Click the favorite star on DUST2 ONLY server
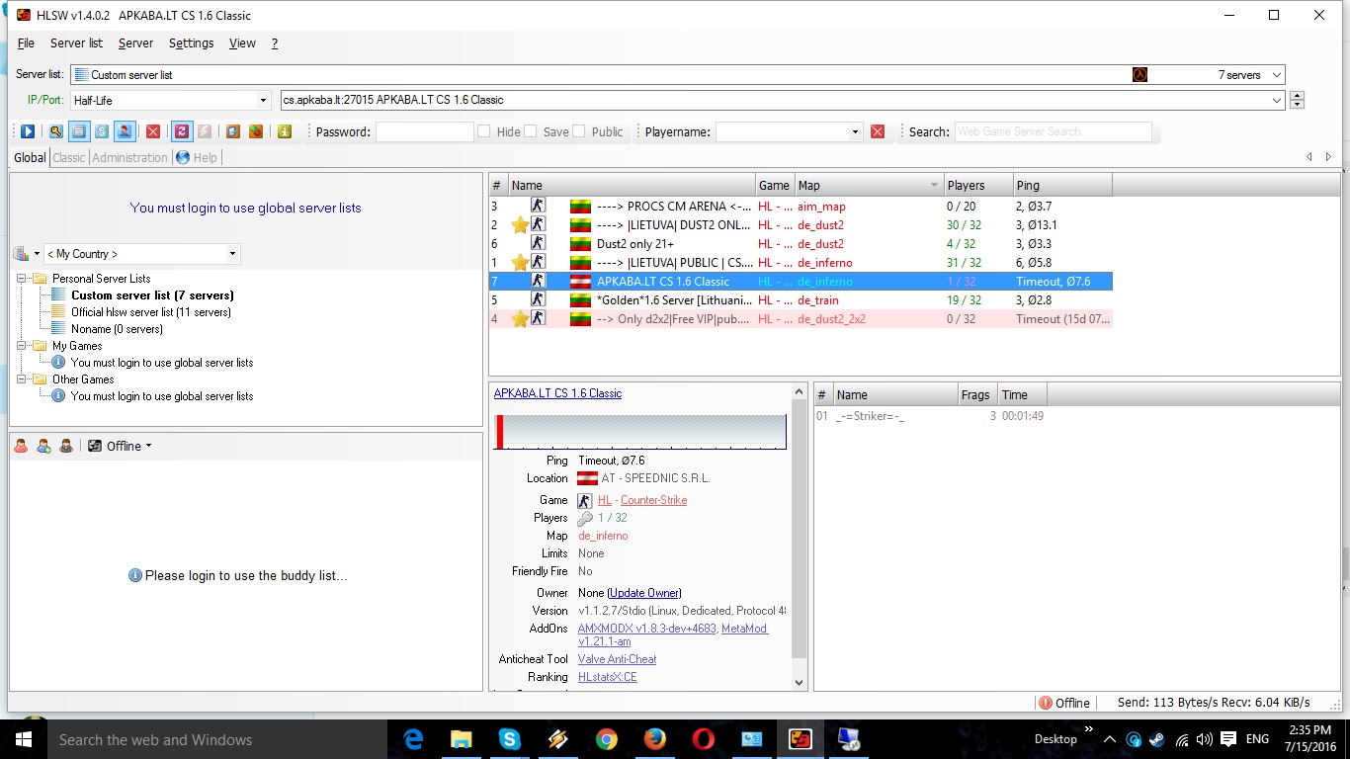The image size is (1350, 759). pos(520,225)
